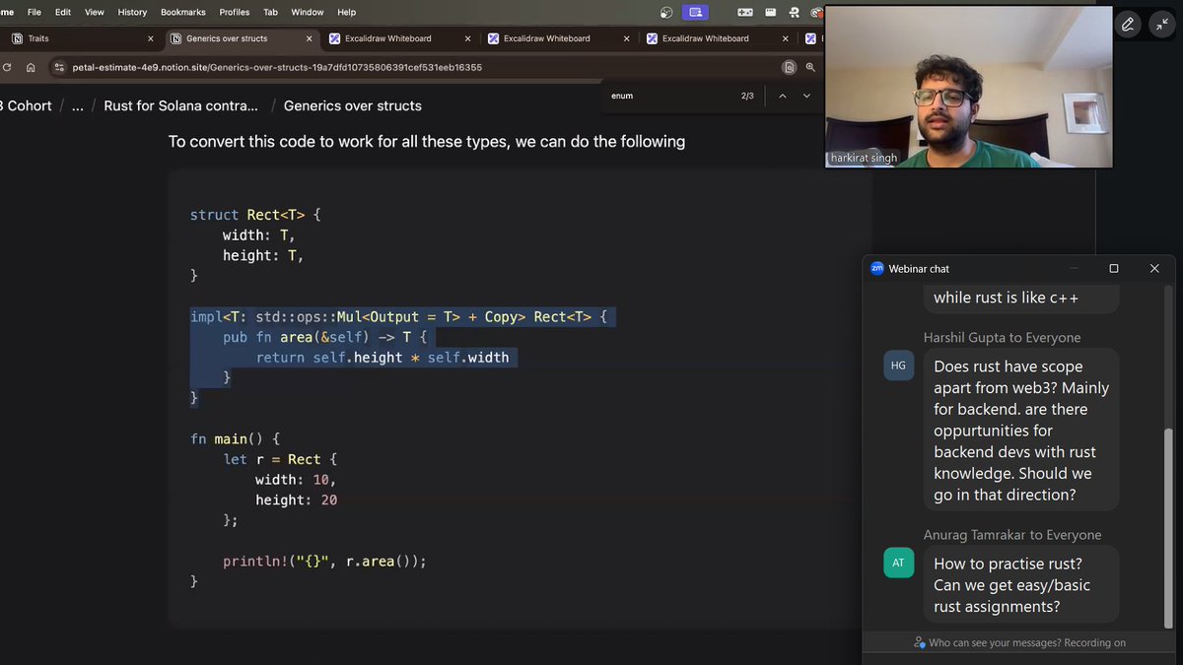
Task: Click the down chevron to jump to next enum match
Action: (x=805, y=96)
